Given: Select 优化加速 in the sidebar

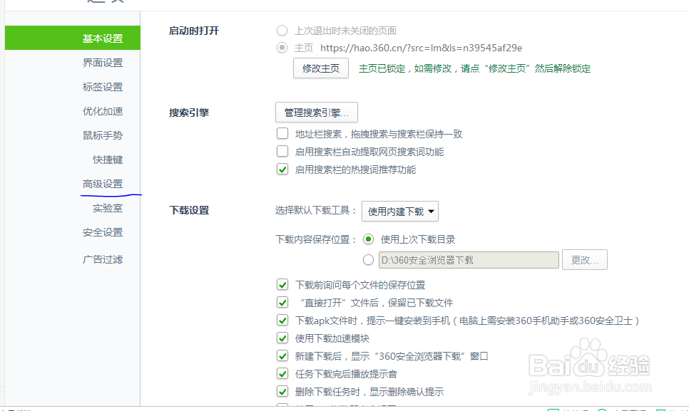Looking at the screenshot, I should click(103, 111).
